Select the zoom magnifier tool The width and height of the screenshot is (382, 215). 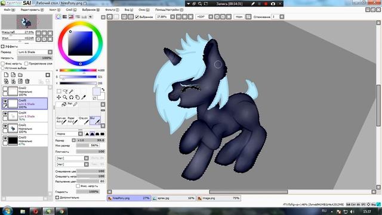65,97
